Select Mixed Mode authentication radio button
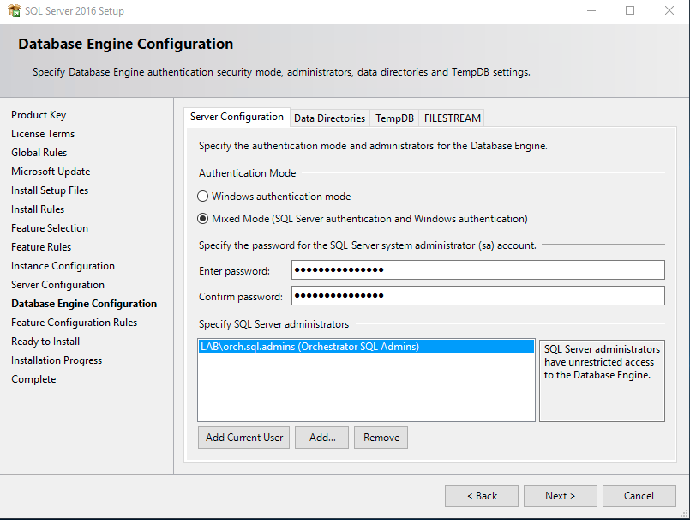The image size is (690, 520). 203,219
